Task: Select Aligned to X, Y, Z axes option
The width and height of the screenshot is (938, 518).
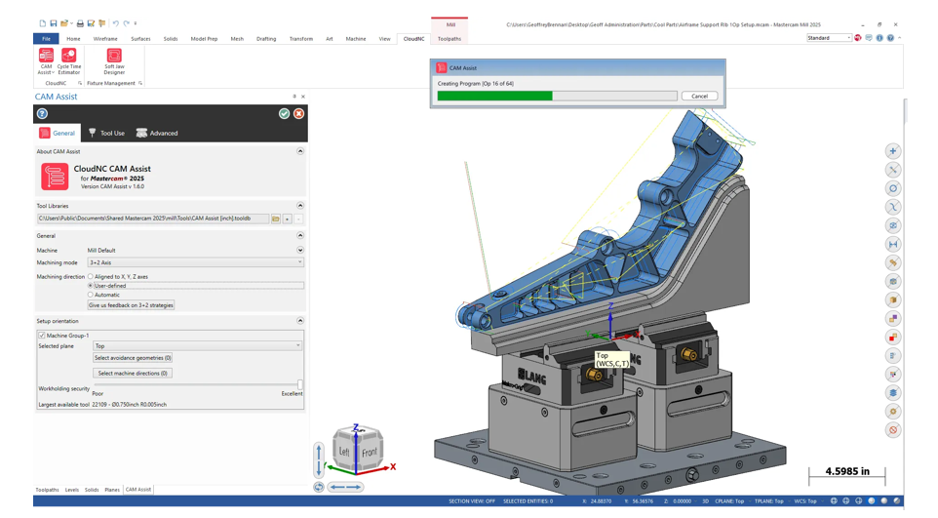Action: (x=91, y=277)
